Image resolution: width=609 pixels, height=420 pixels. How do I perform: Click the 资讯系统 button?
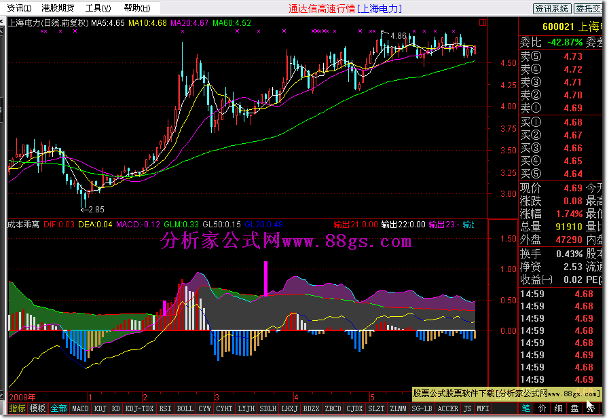click(x=552, y=9)
